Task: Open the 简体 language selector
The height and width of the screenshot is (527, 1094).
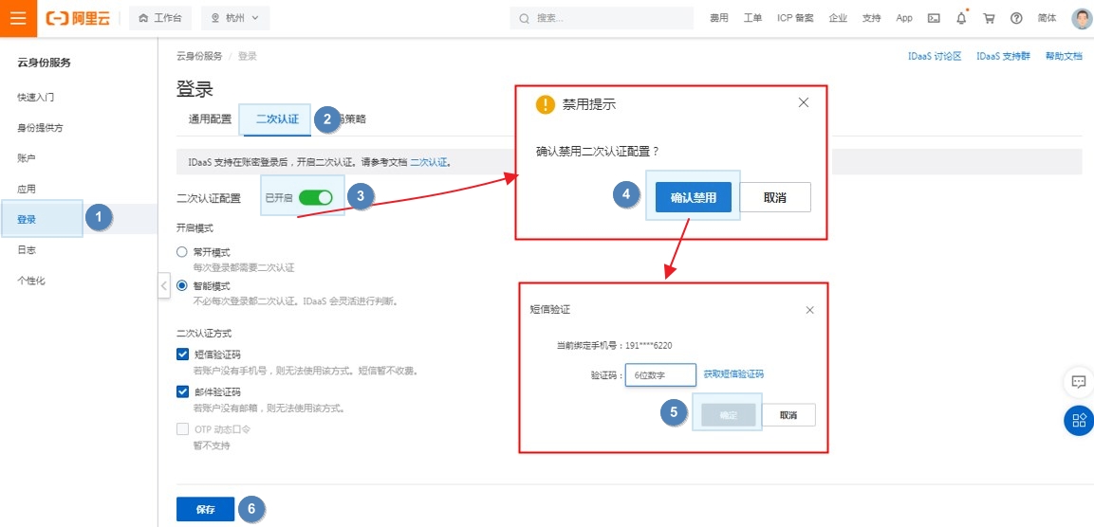Action: tap(1047, 18)
